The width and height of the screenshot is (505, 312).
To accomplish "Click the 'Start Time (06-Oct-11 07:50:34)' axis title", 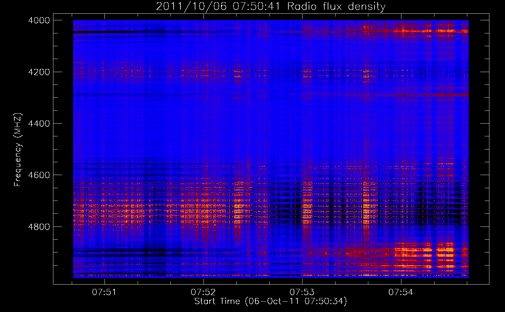I will coord(271,301).
